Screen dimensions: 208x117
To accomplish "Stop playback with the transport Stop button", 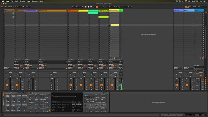I will click(x=88, y=7).
